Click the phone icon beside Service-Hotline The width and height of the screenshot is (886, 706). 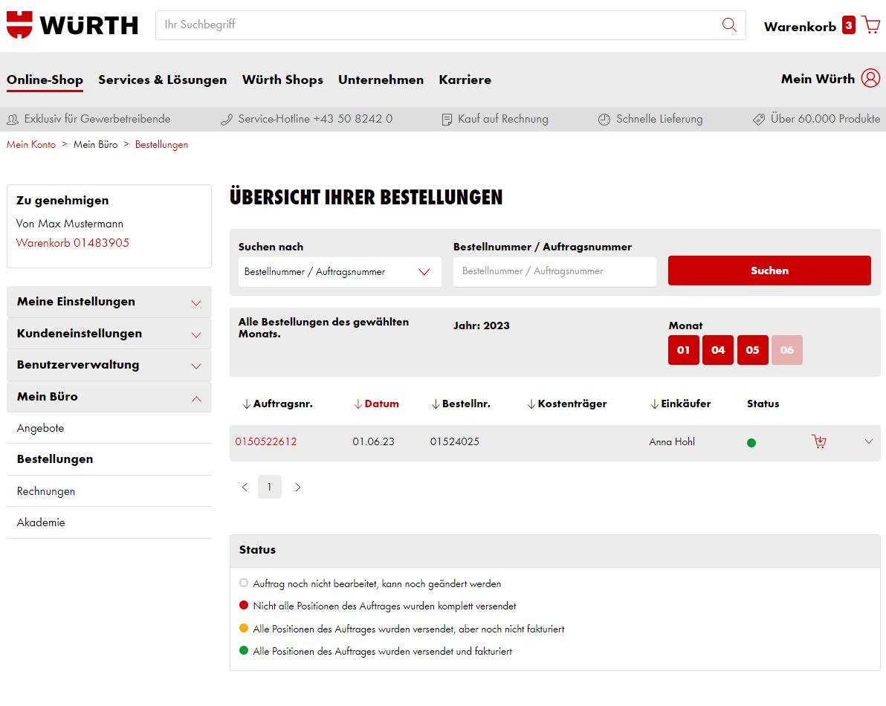point(227,119)
